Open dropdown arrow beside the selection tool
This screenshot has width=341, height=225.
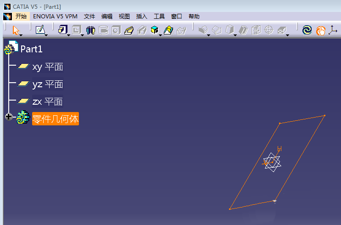click(21, 34)
